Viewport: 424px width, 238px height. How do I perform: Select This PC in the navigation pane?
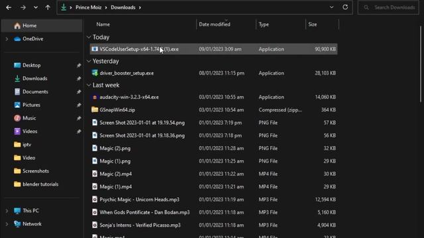[30, 211]
